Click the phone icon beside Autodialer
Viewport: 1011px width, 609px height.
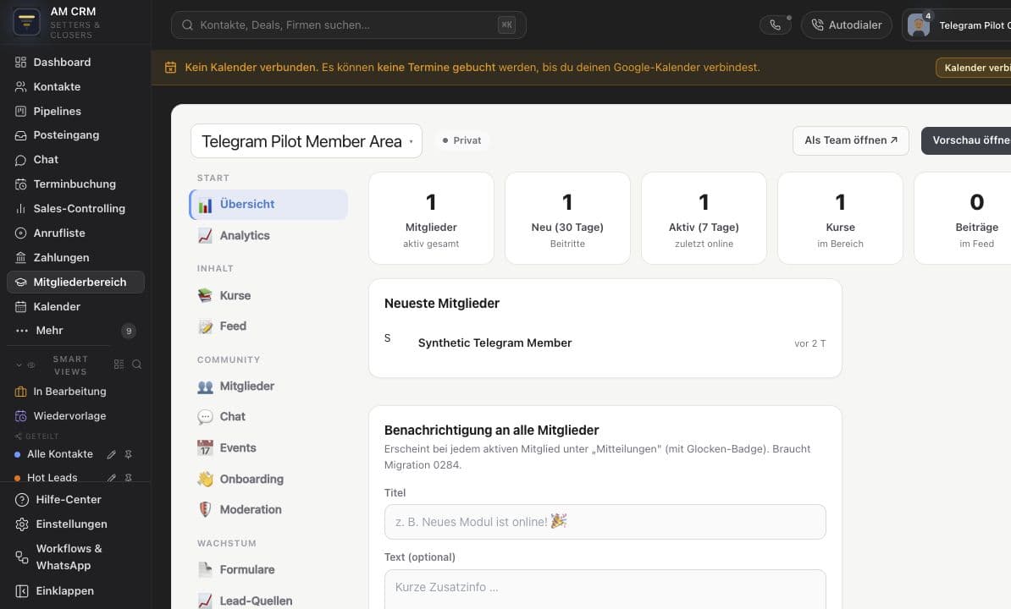775,25
